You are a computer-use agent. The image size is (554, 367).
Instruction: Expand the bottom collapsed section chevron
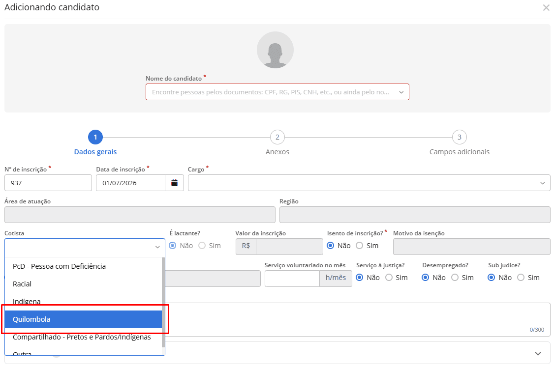538,354
